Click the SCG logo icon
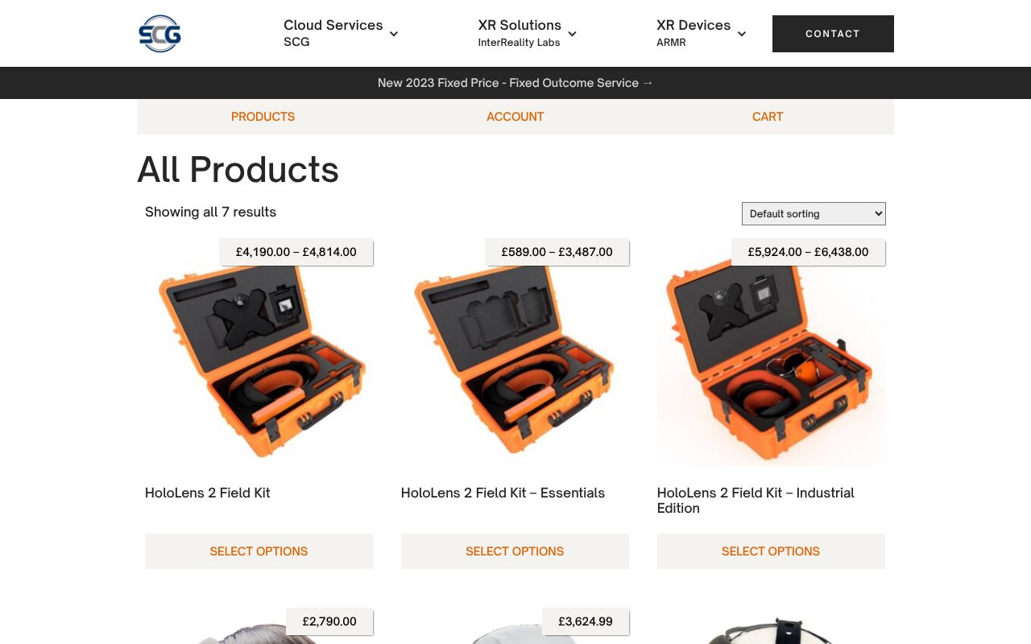The height and width of the screenshot is (644, 1031). point(159,34)
